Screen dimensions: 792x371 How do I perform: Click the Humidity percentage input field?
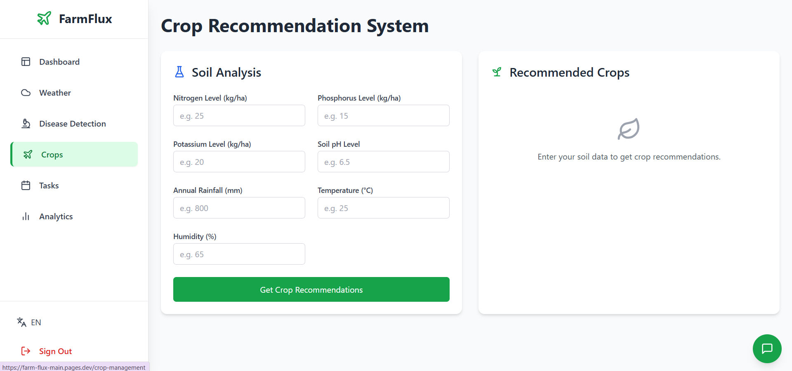pyautogui.click(x=239, y=254)
